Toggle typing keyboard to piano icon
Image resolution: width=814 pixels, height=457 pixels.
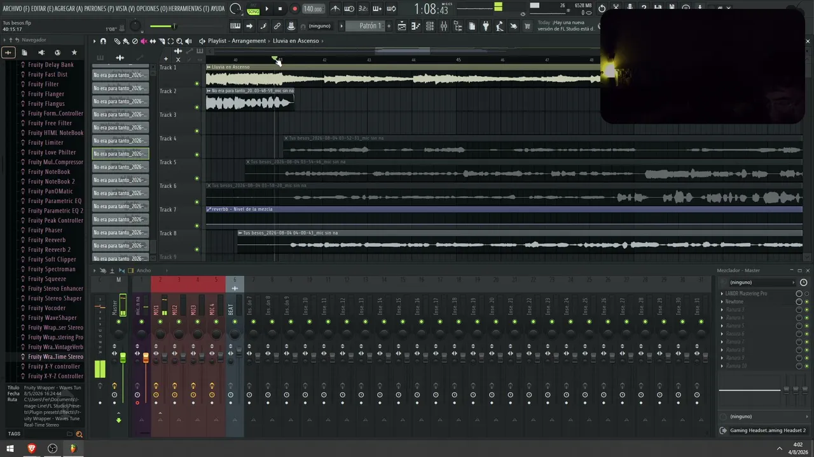[x=235, y=26]
